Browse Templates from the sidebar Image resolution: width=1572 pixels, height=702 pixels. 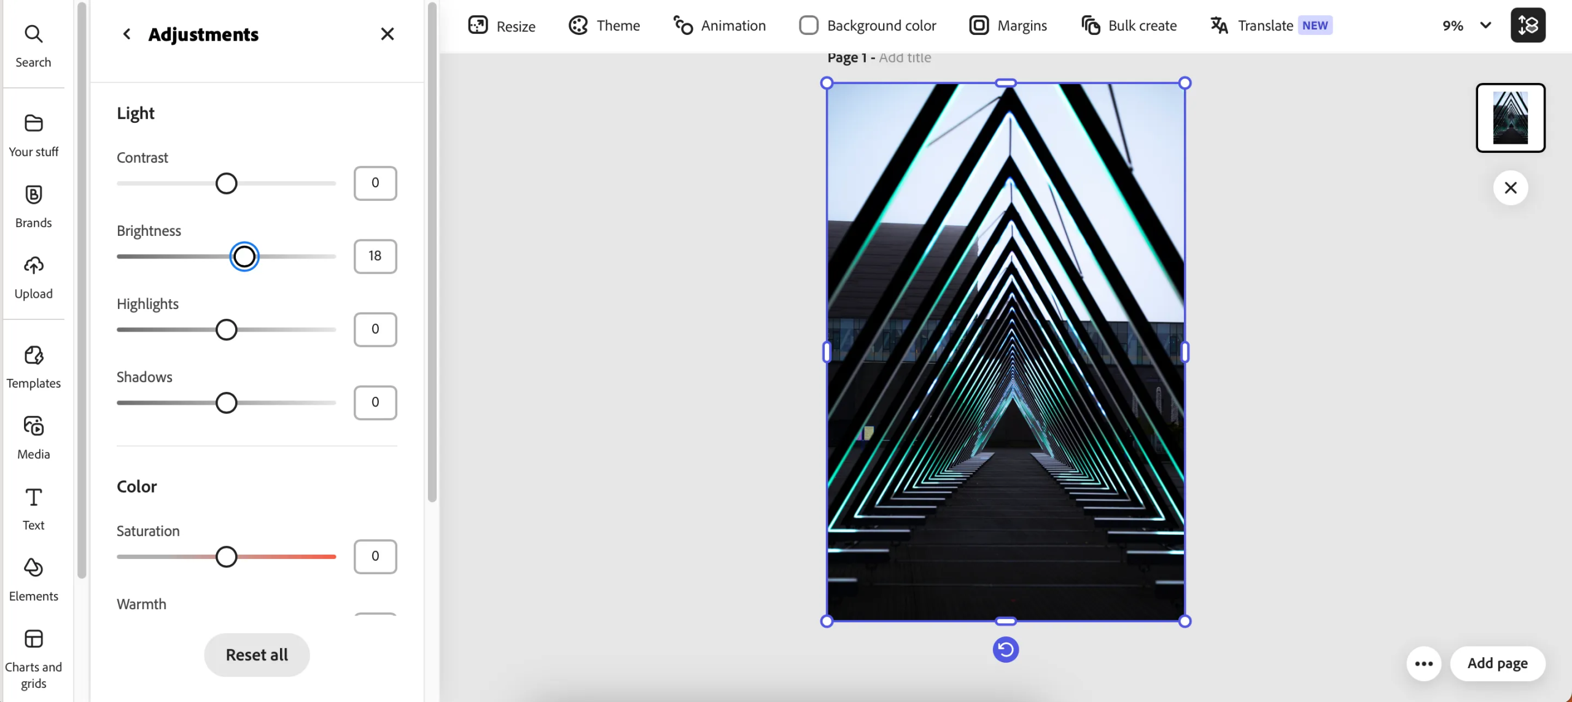33,366
